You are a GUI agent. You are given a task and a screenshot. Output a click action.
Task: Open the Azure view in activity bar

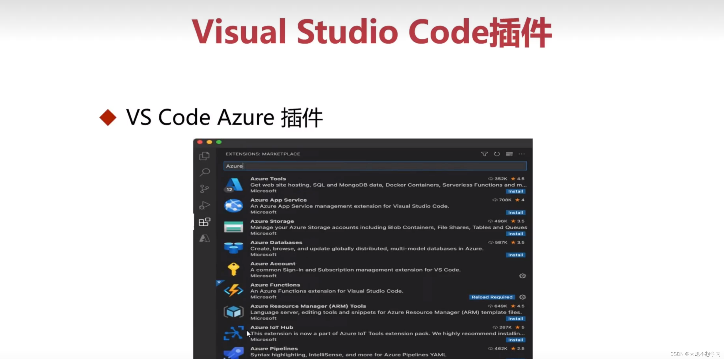click(x=204, y=238)
